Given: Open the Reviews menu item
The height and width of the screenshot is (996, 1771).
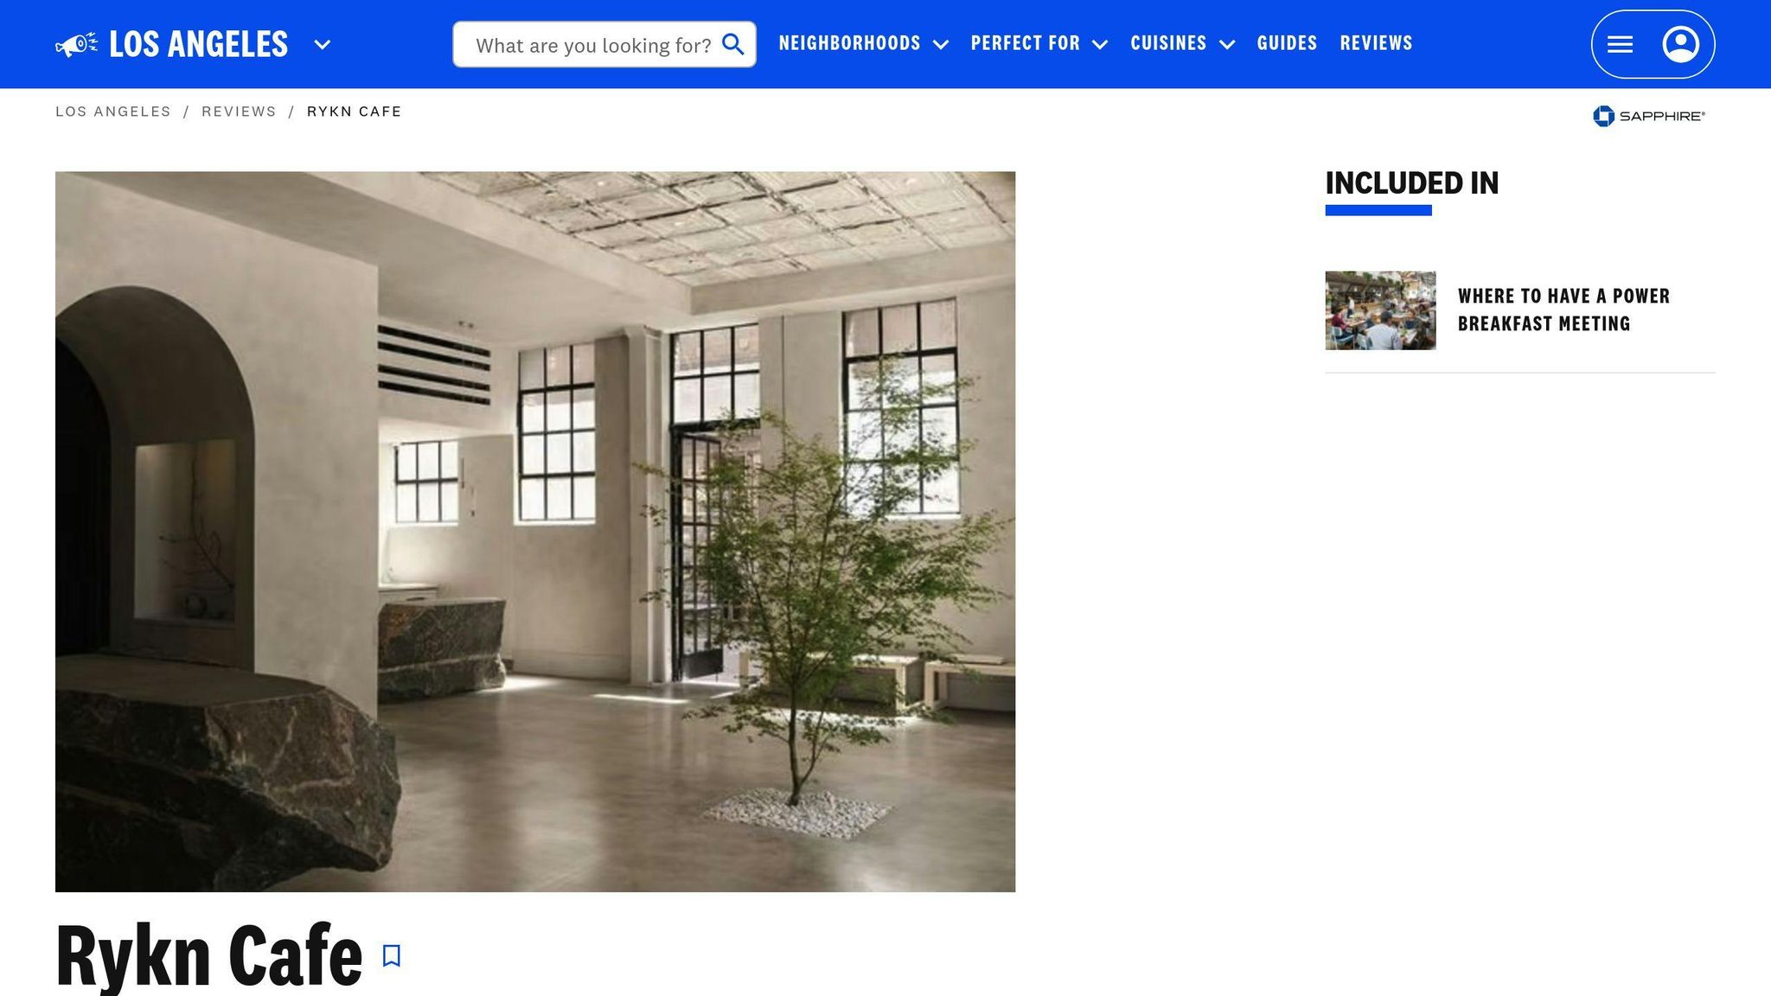Looking at the screenshot, I should tap(1376, 43).
